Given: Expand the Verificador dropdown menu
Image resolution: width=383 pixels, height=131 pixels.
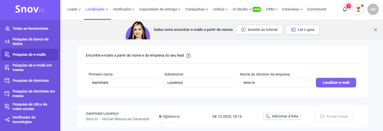Looking at the screenshot, I should pos(124,9).
